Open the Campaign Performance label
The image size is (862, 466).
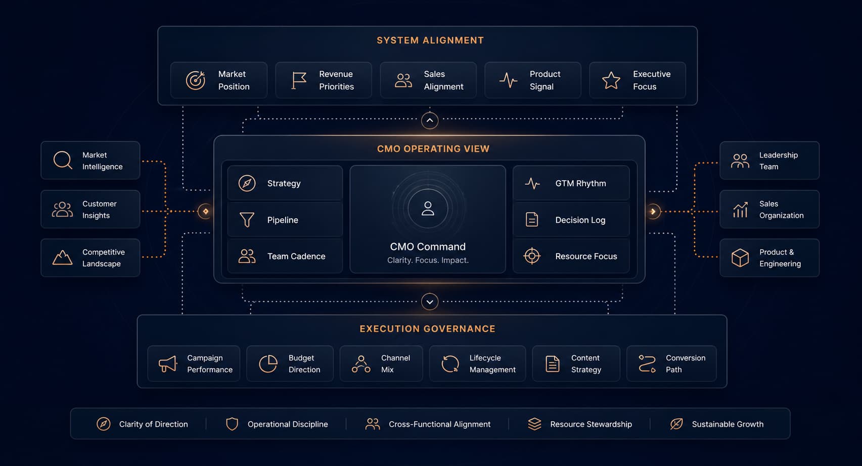(210, 364)
